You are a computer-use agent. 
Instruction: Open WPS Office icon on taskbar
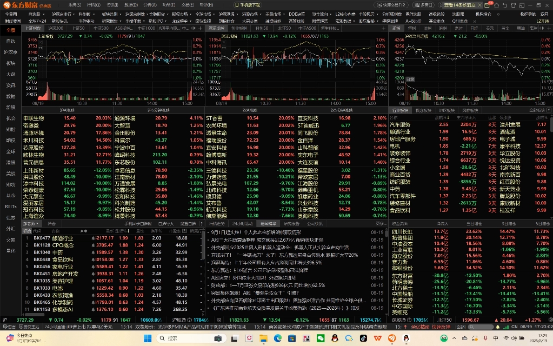[377, 338]
